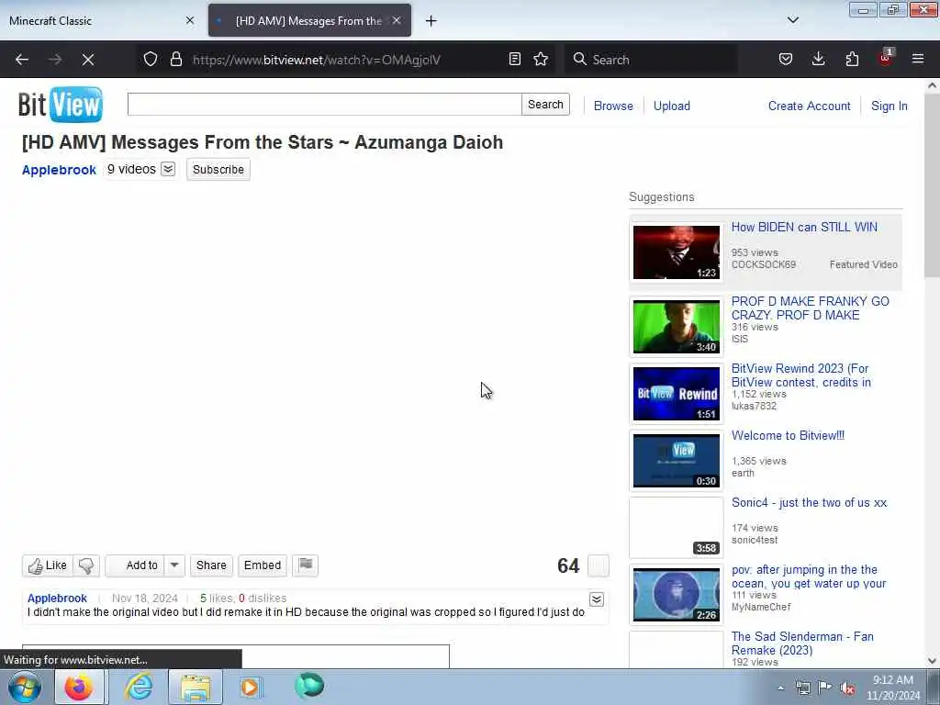Open PROF D MAKE FRANKY thumbnail
The image size is (940, 705).
677,327
